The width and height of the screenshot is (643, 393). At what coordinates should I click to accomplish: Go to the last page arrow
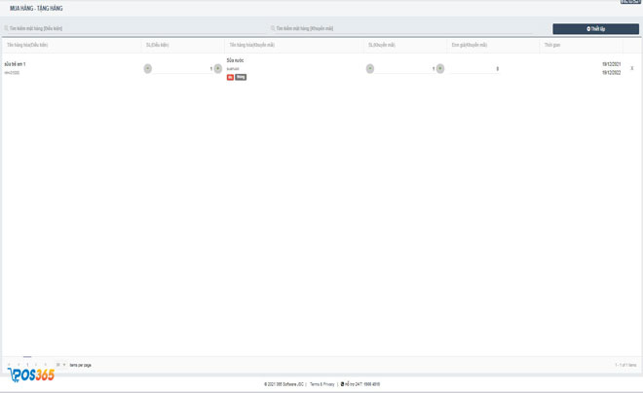pyautogui.click(x=45, y=365)
